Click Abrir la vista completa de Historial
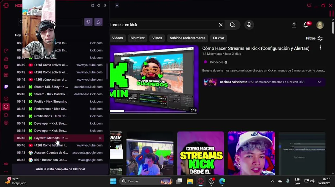Image resolution: width=335 pixels, height=187 pixels. 60,169
